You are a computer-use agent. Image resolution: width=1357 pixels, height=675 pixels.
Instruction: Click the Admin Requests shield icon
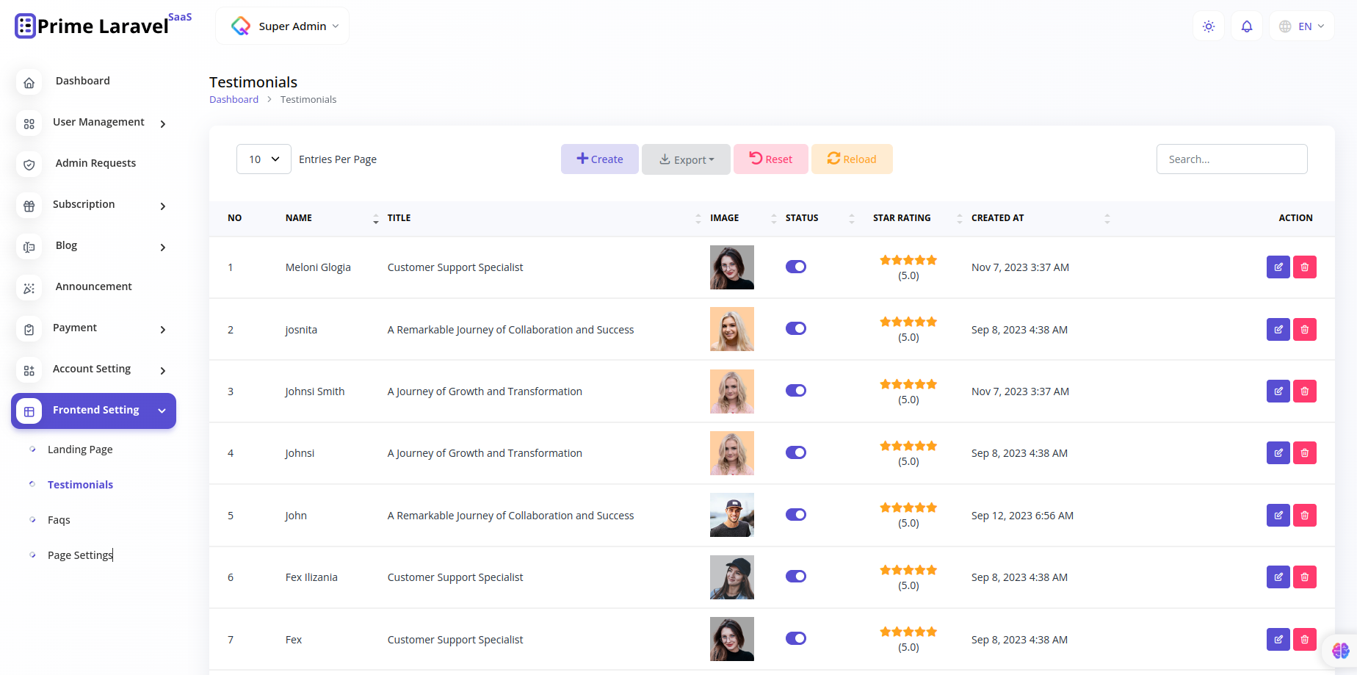click(29, 165)
